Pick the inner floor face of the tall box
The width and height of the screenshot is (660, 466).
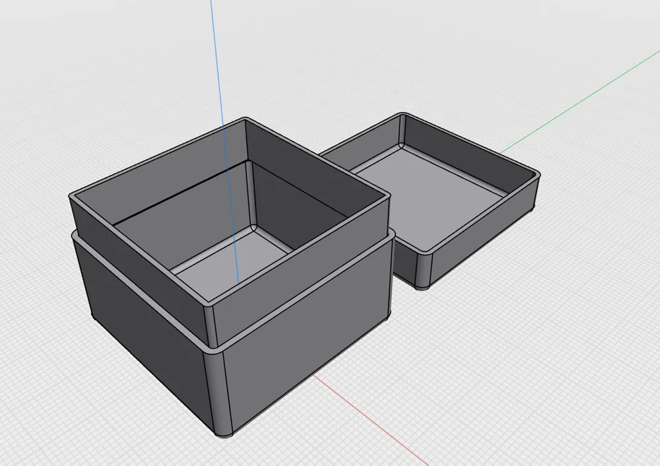point(232,265)
